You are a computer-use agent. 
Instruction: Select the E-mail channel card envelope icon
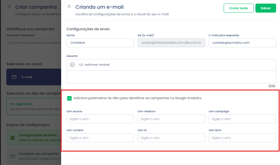point(14,77)
